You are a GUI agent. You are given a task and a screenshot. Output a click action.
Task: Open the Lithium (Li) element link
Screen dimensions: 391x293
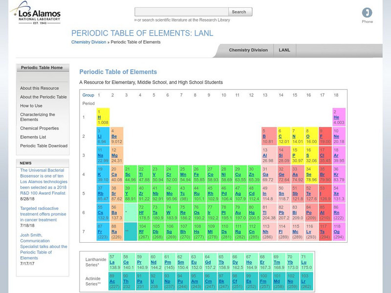point(99,136)
